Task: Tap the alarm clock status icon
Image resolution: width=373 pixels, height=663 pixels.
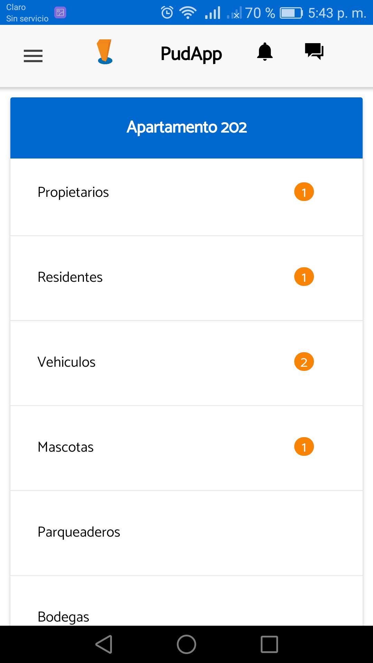Action: tap(167, 13)
